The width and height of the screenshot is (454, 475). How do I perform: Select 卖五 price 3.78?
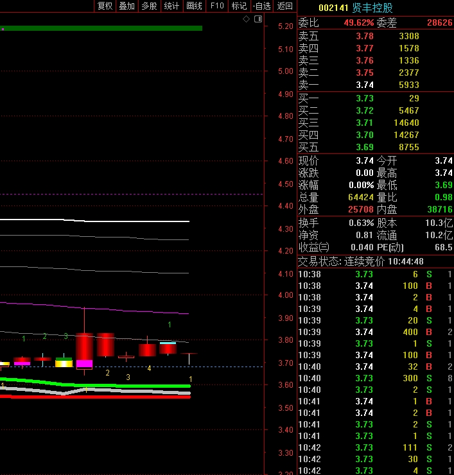(x=365, y=36)
